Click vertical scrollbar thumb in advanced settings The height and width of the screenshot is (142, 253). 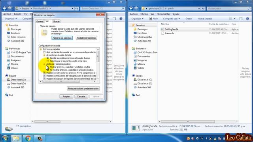98,56
